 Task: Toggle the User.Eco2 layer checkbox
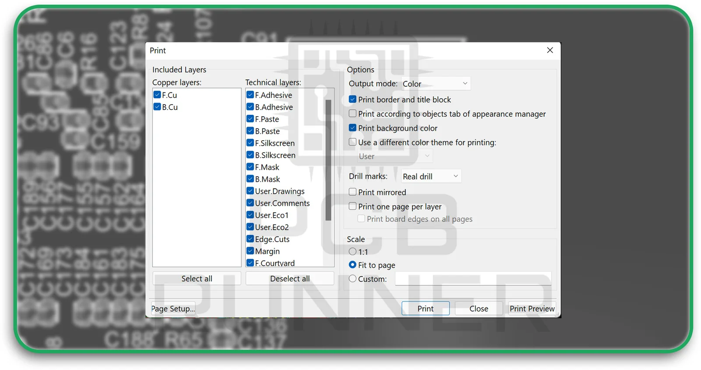(250, 227)
